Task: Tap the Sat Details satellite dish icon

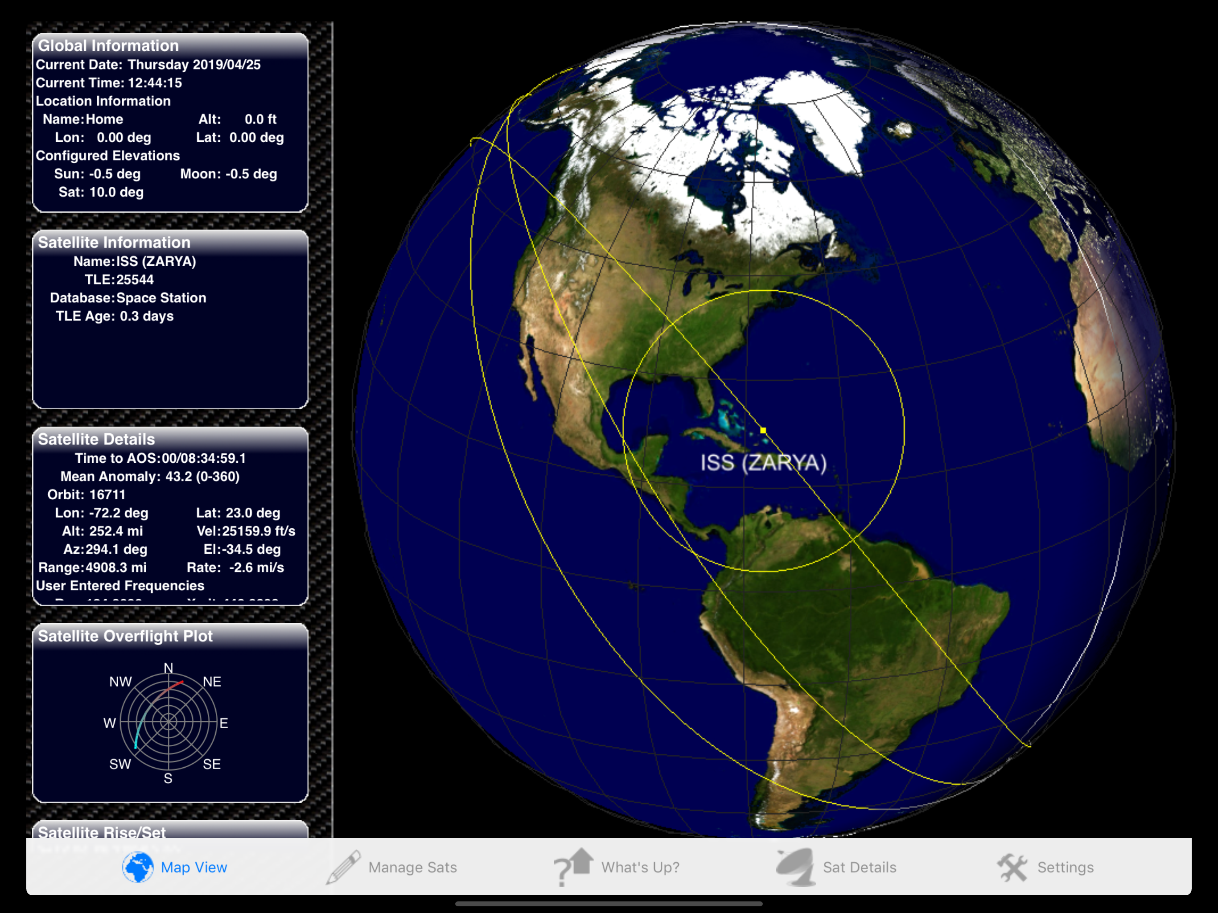Action: (795, 867)
